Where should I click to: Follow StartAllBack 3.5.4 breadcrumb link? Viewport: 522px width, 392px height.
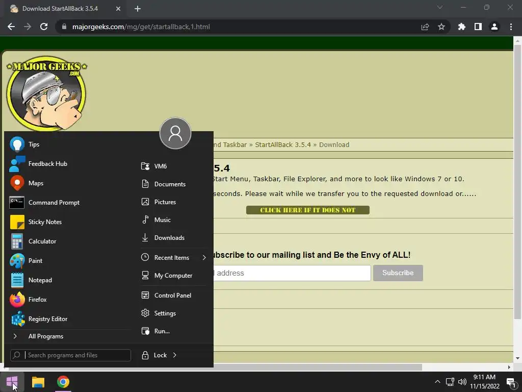click(x=282, y=144)
